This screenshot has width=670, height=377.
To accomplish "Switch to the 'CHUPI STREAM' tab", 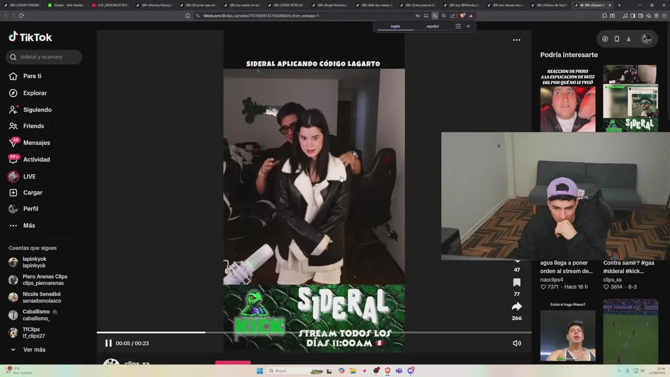I will 22,5.
